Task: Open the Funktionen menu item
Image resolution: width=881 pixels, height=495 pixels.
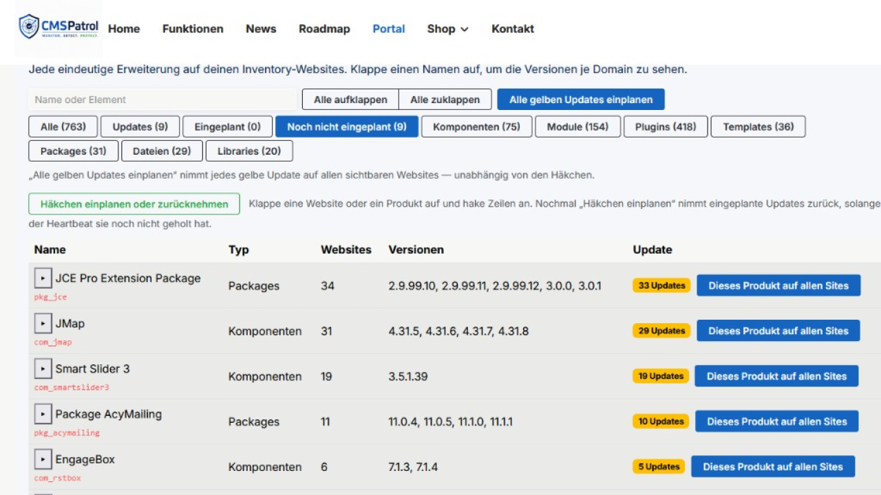Action: [193, 29]
